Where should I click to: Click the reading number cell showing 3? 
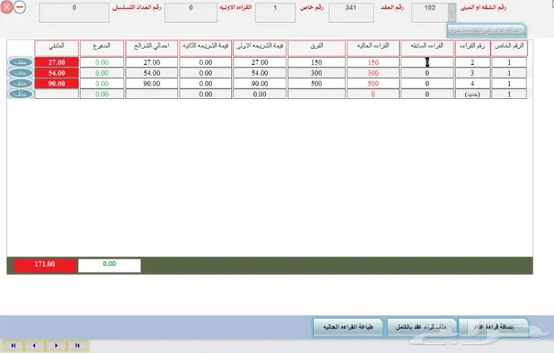click(x=472, y=73)
